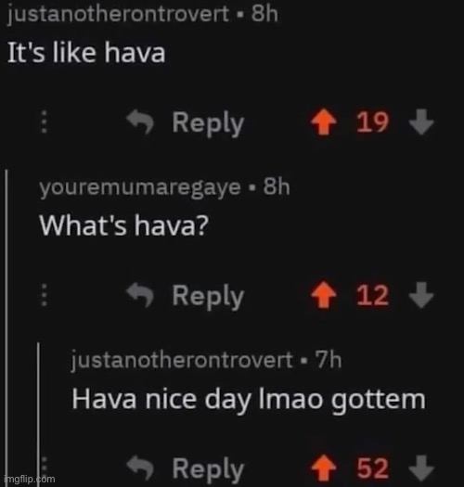464x487 pixels.
Task: Downvote the "Hava nice day" comment
Action: pos(421,468)
